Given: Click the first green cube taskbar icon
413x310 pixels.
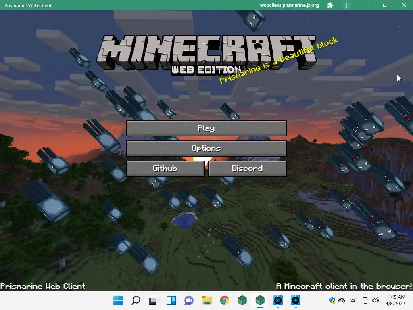Looking at the screenshot, I should point(242,300).
